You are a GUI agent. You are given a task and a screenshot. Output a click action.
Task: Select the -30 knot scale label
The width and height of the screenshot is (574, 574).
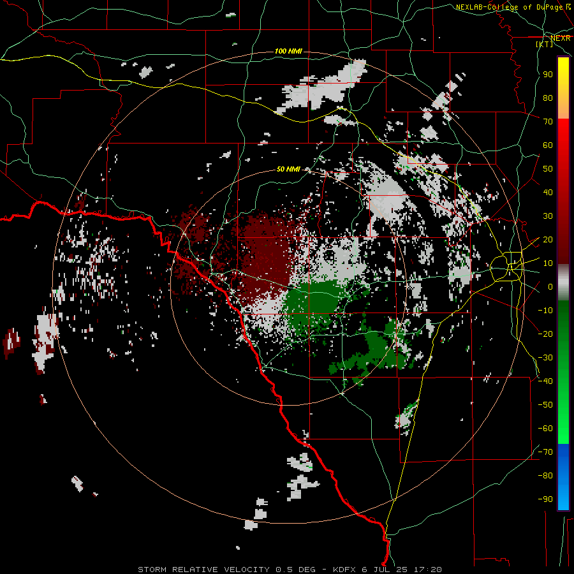[545, 358]
